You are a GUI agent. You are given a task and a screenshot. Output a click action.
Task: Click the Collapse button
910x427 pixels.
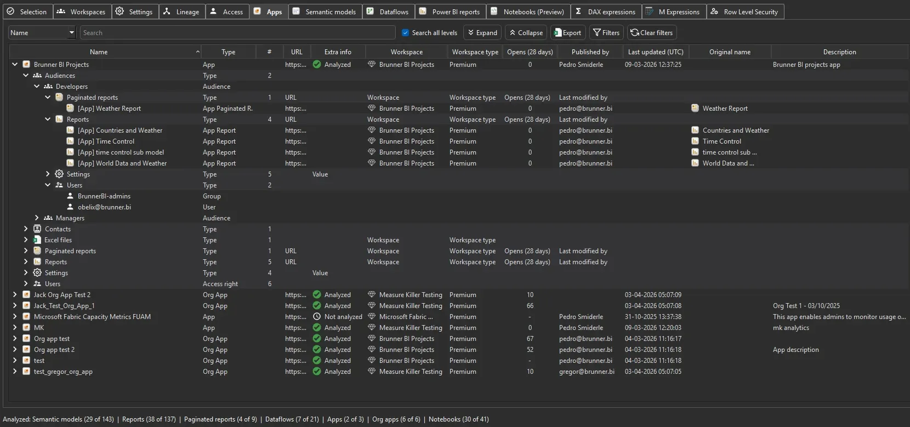click(x=526, y=33)
